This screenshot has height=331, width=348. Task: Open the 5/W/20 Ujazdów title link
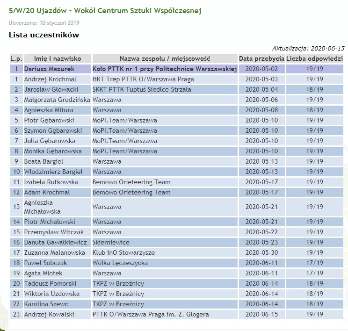105,11
